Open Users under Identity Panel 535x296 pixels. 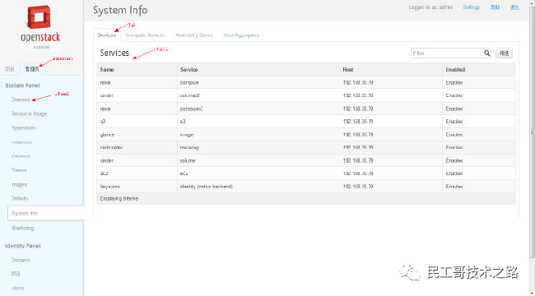[x=17, y=288]
